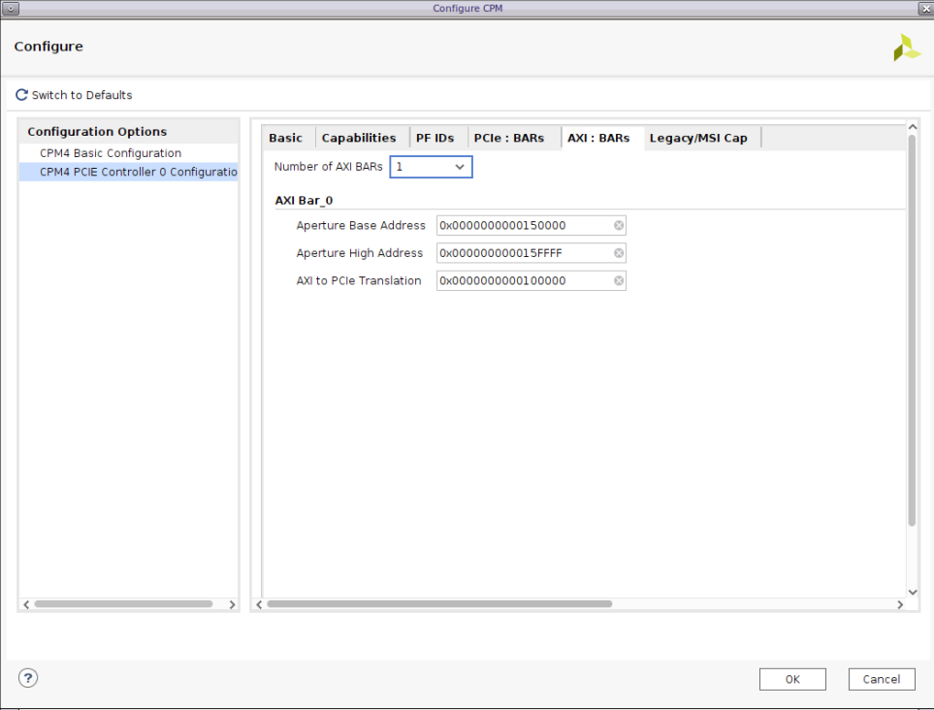The width and height of the screenshot is (934, 710).
Task: Click the options panel vertical scrollbar
Action: click(x=912, y=331)
